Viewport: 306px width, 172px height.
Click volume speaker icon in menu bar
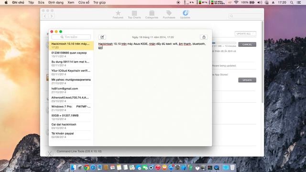pos(260,2)
